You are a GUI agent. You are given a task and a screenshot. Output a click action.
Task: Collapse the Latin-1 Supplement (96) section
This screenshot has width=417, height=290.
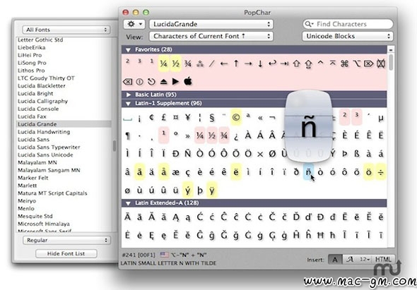129,104
